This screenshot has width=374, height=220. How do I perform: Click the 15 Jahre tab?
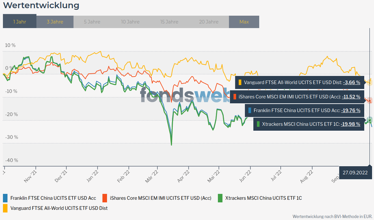click(169, 21)
